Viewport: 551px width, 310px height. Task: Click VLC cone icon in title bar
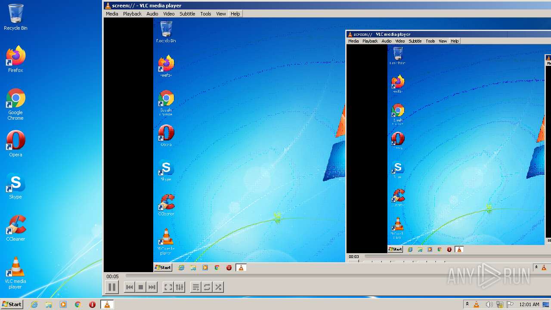click(108, 6)
